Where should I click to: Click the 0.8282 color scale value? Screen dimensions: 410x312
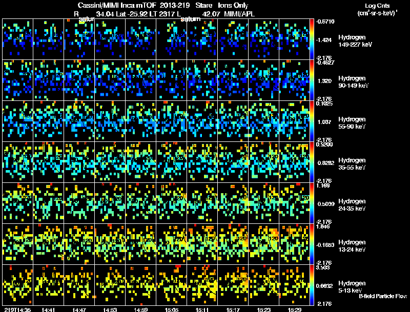pyautogui.click(x=326, y=163)
